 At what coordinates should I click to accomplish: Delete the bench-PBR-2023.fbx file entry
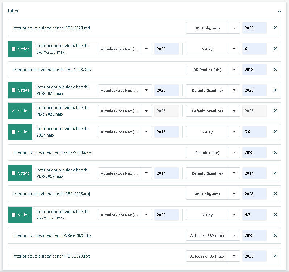pos(275,256)
